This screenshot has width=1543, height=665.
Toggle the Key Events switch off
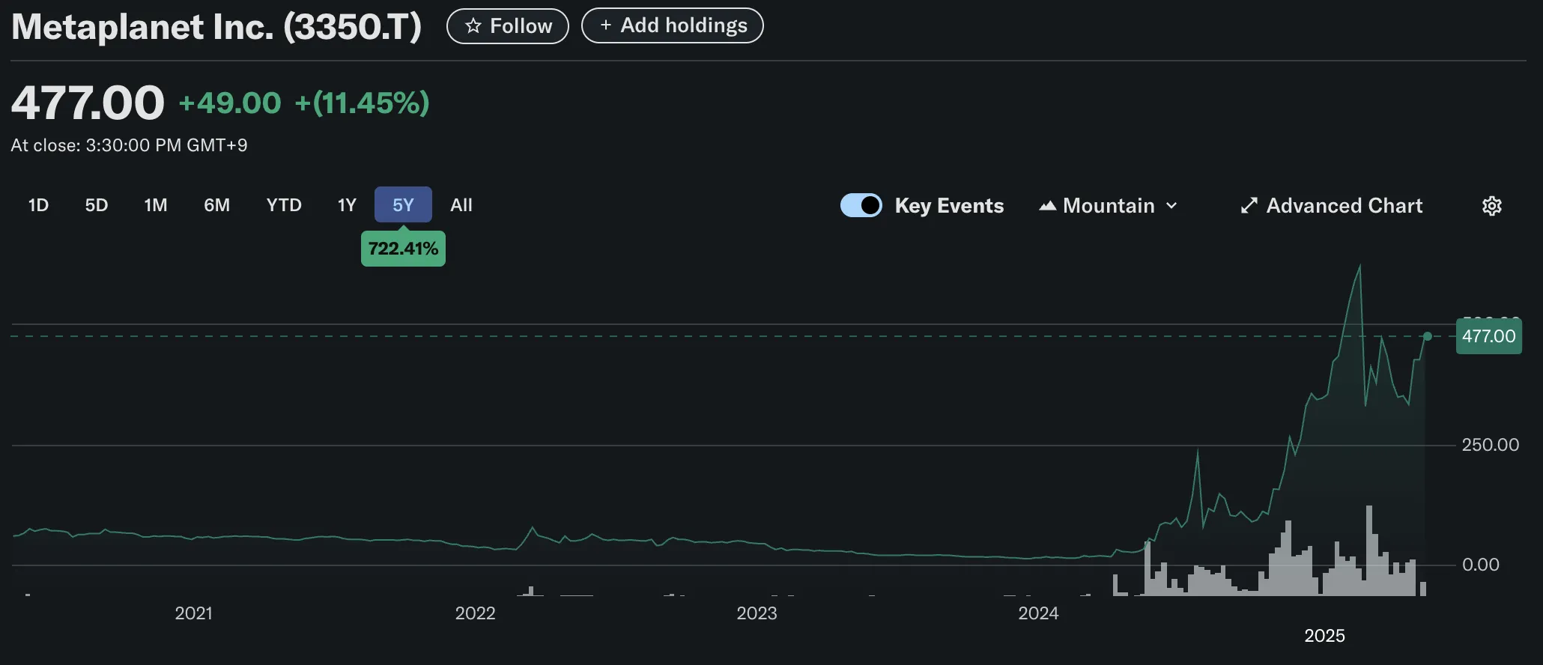[861, 205]
